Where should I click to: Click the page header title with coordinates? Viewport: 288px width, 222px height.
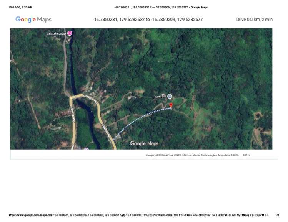[161, 7]
